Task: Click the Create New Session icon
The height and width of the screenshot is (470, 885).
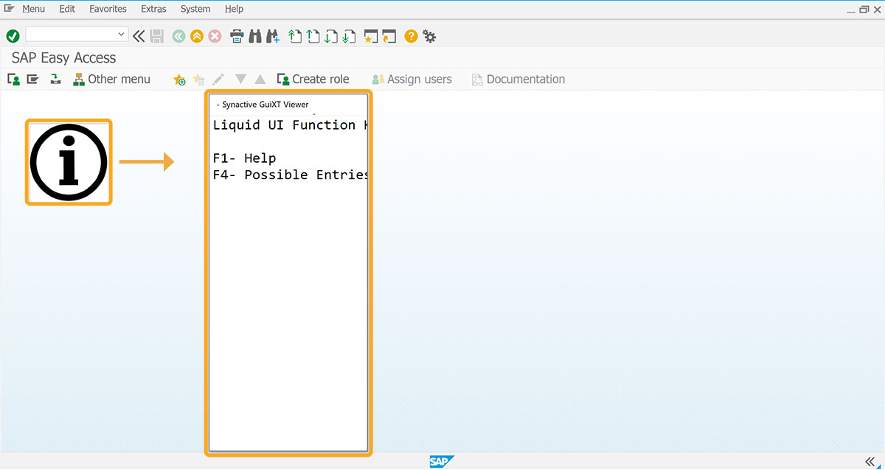Action: 371,35
